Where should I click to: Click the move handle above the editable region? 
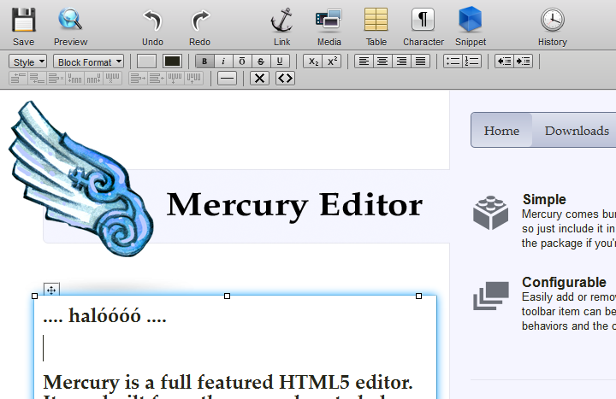point(51,290)
